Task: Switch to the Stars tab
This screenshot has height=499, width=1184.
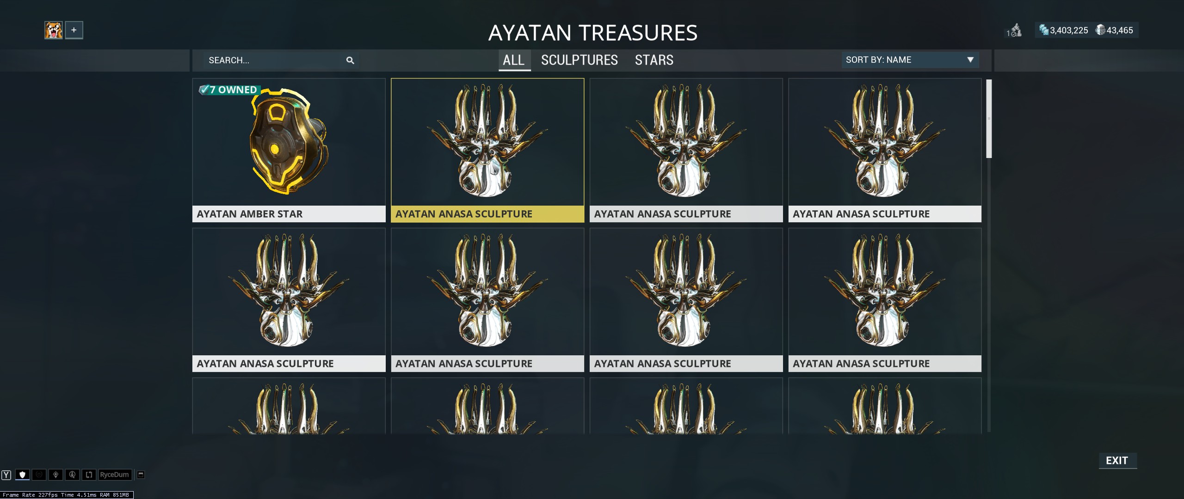Action: coord(654,60)
